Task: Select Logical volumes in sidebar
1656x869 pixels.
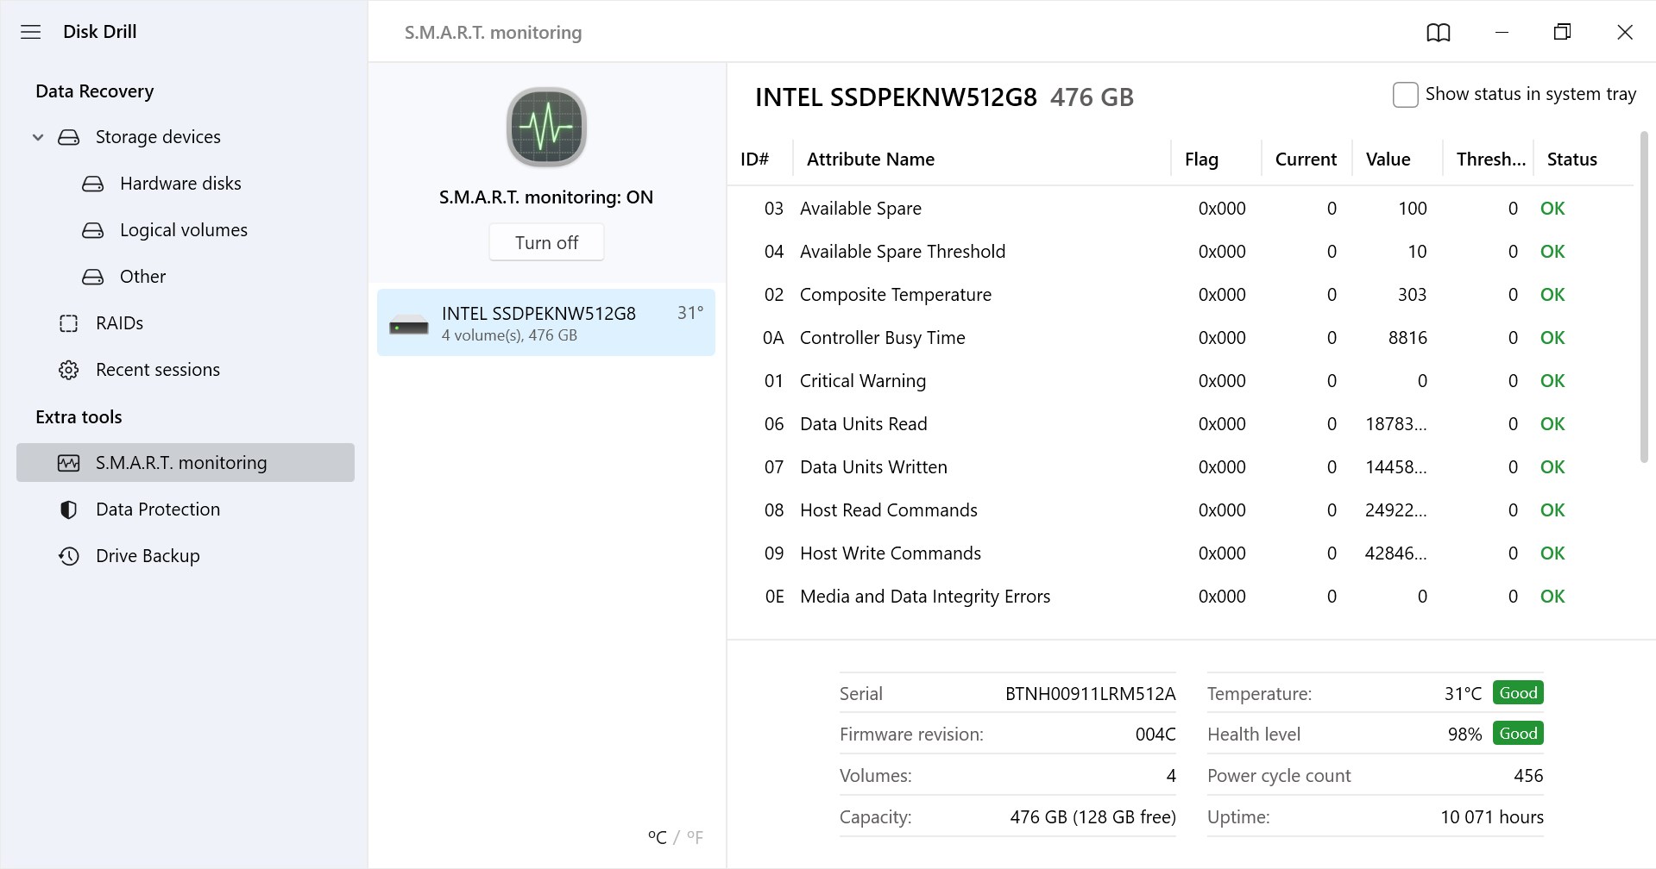Action: coord(186,230)
